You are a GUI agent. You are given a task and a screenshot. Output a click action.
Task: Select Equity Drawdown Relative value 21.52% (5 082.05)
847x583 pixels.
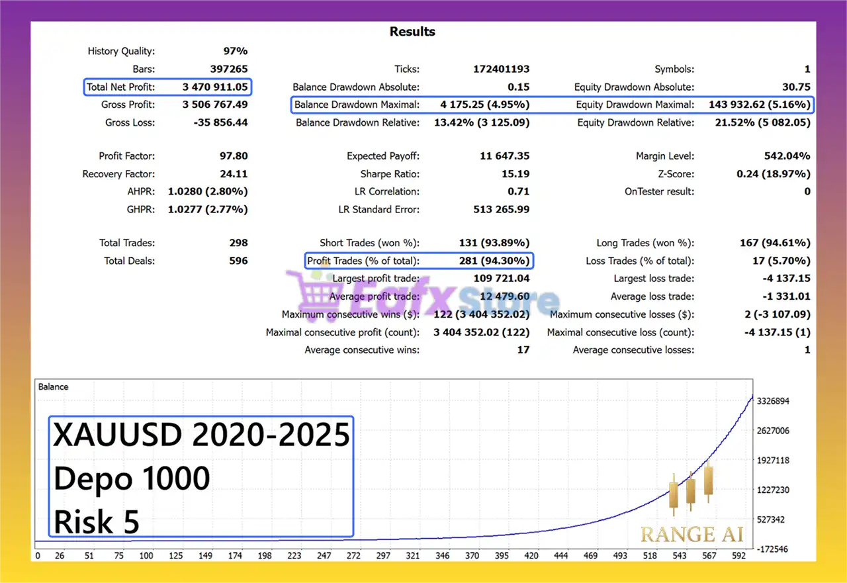pos(763,122)
